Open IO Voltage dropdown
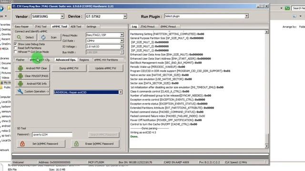 pyautogui.click(x=122, y=47)
